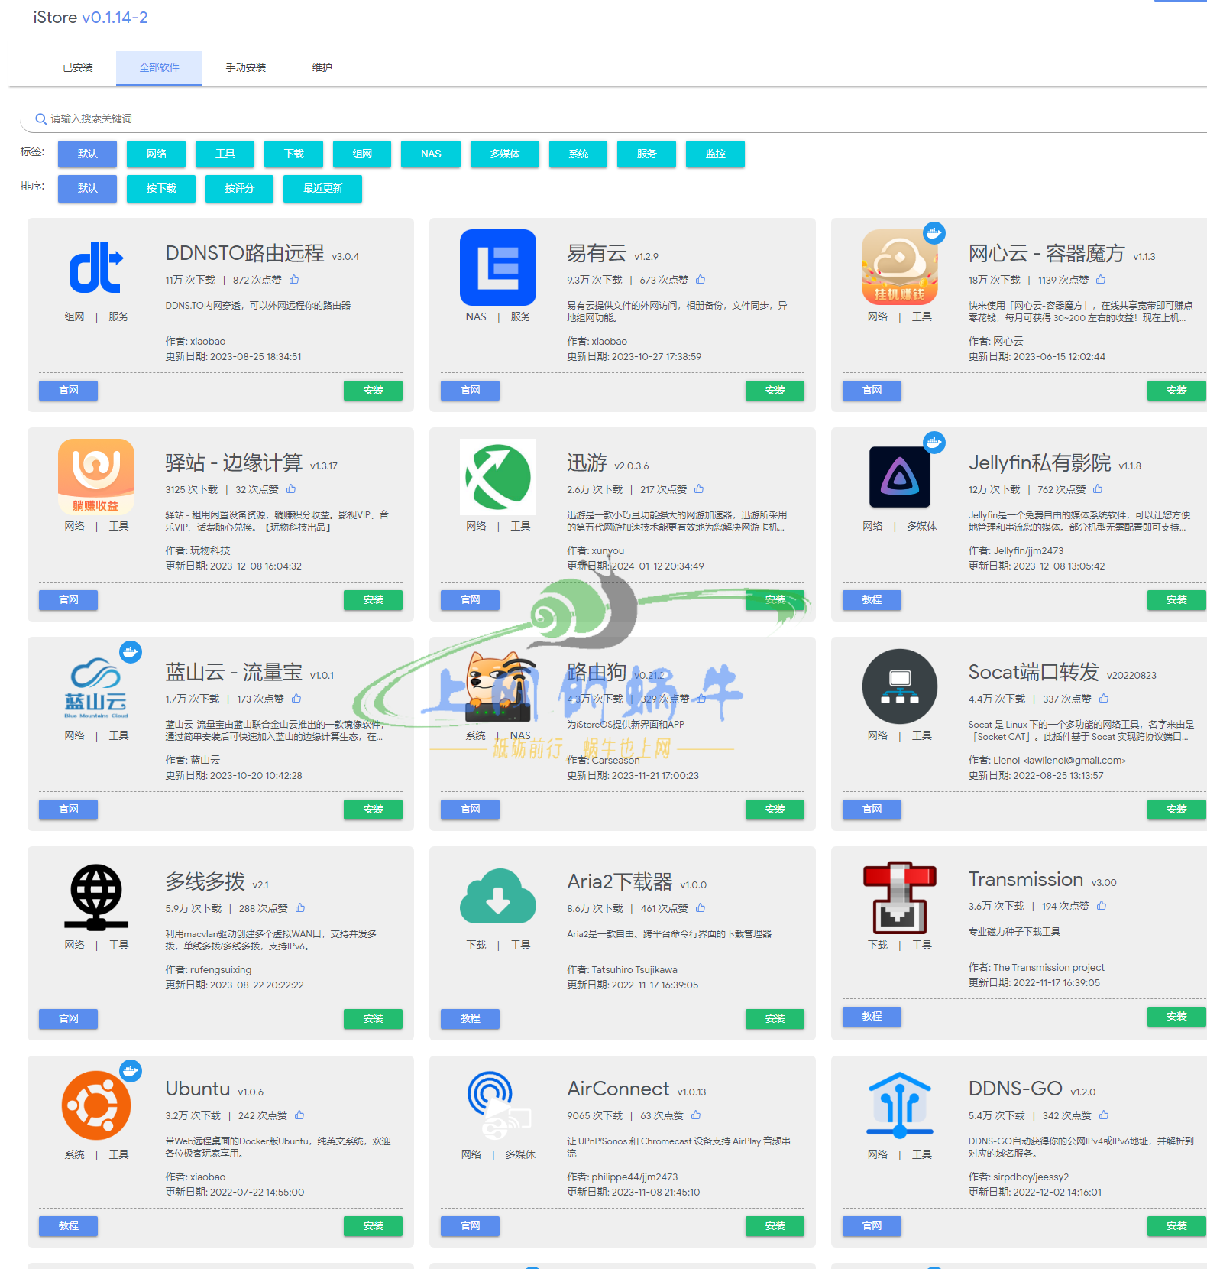Filter by the 系统 tag

[x=578, y=154]
